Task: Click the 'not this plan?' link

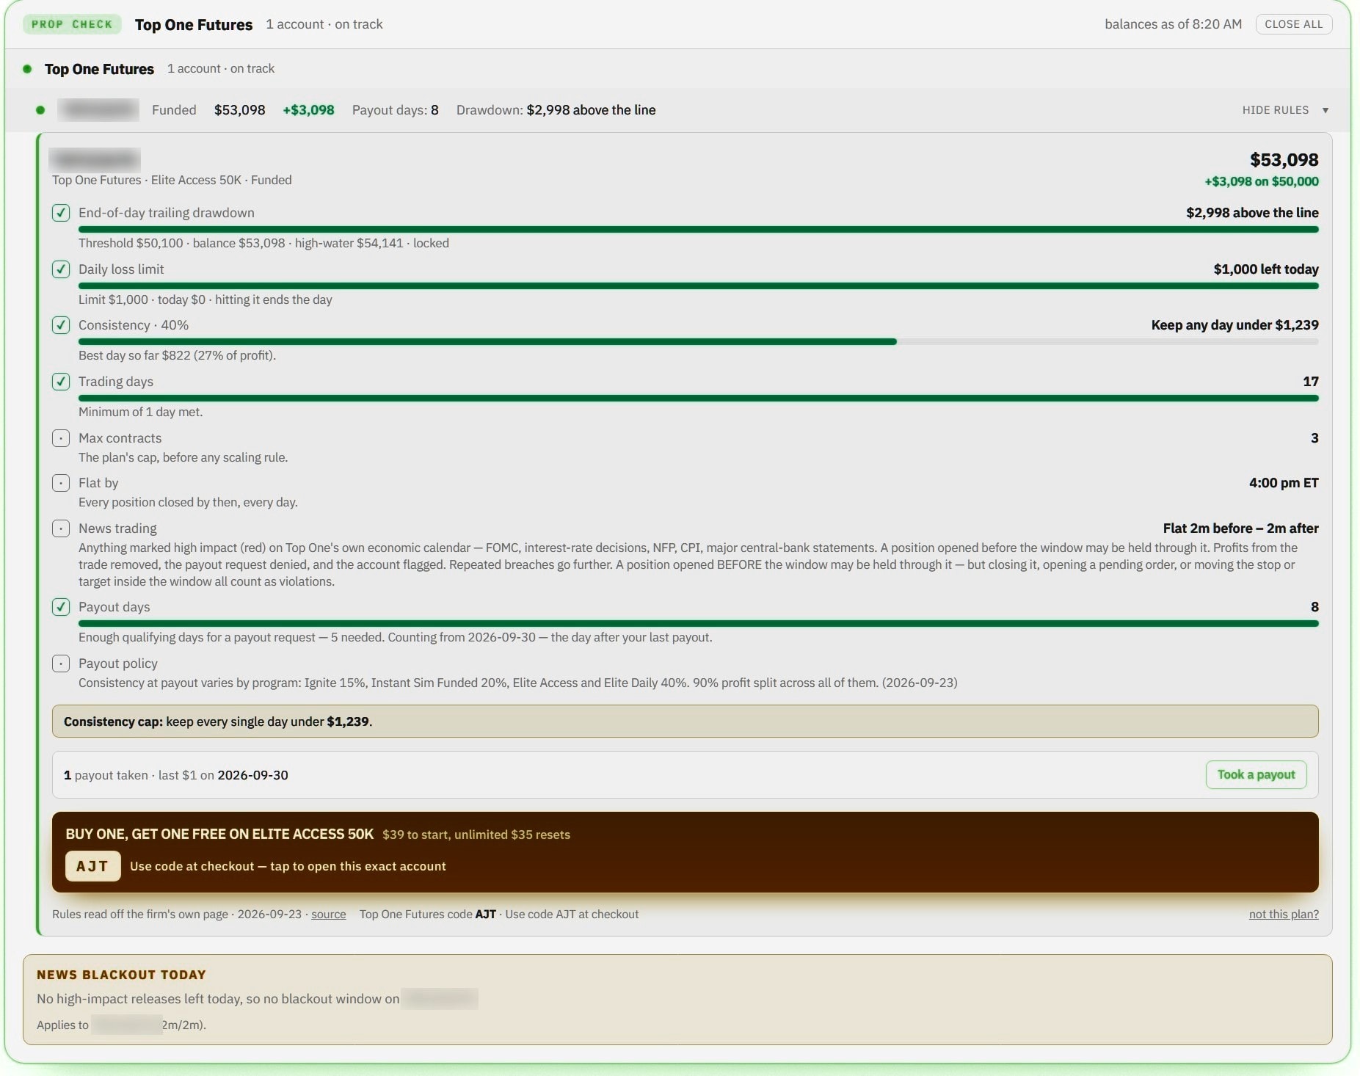Action: tap(1284, 915)
